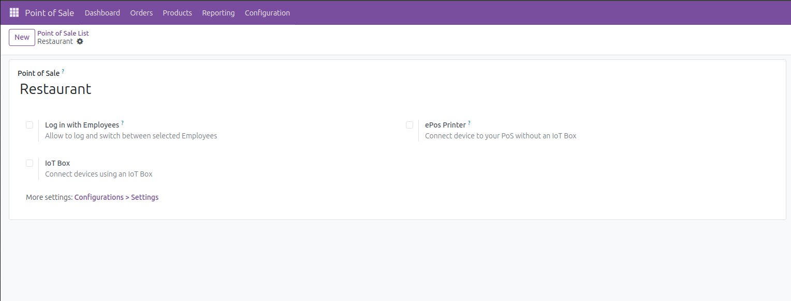Enable Log in with Employees
The height and width of the screenshot is (301, 791).
[30, 125]
